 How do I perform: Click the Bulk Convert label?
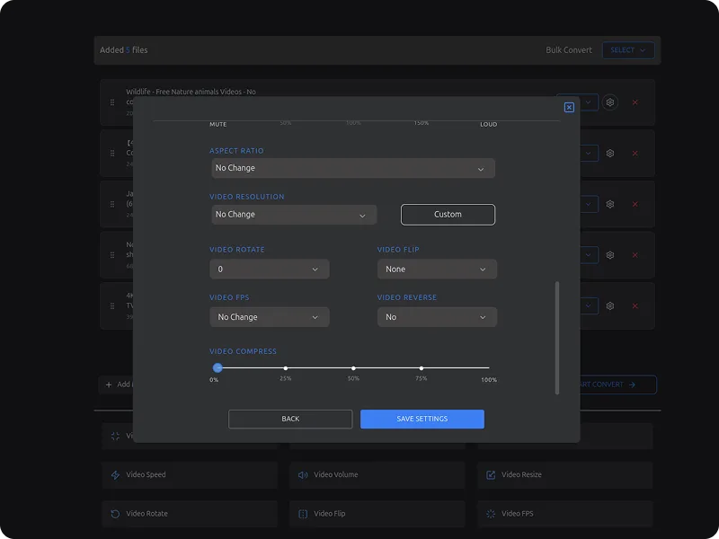point(568,49)
